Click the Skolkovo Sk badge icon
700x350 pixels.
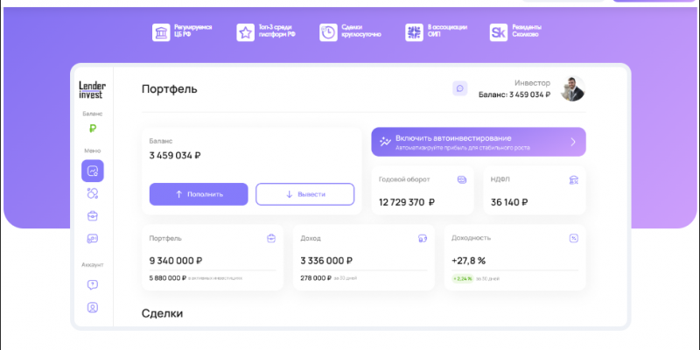tap(499, 32)
